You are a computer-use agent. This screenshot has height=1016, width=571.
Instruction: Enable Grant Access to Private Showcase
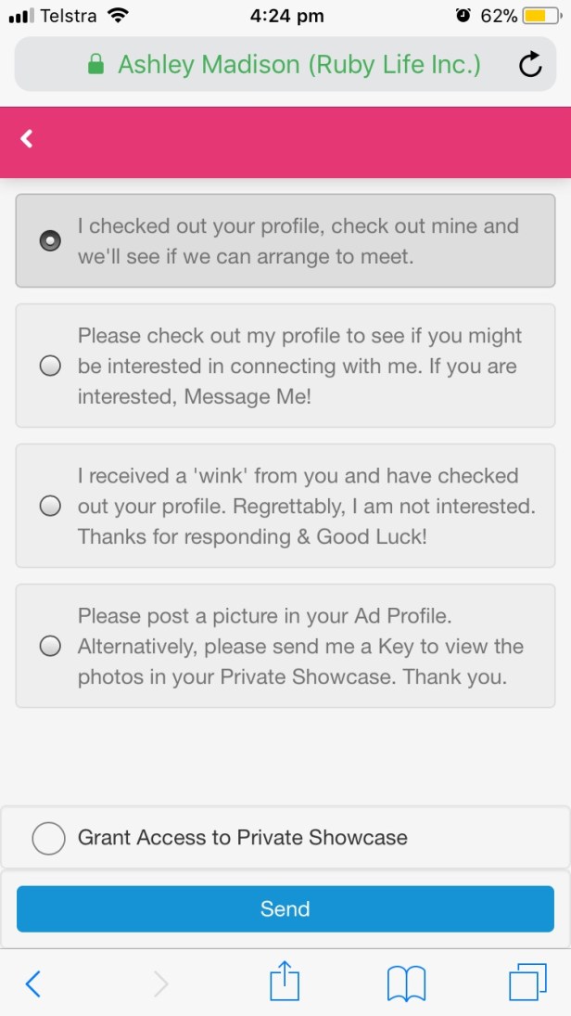pos(48,838)
